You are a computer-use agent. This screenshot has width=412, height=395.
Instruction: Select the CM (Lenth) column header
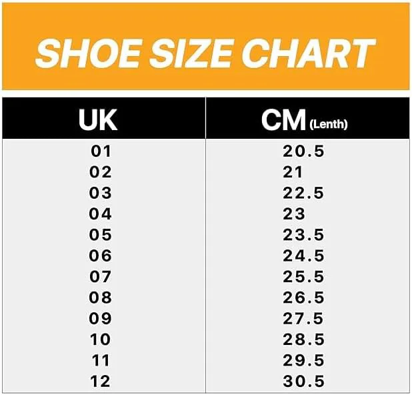(x=304, y=119)
